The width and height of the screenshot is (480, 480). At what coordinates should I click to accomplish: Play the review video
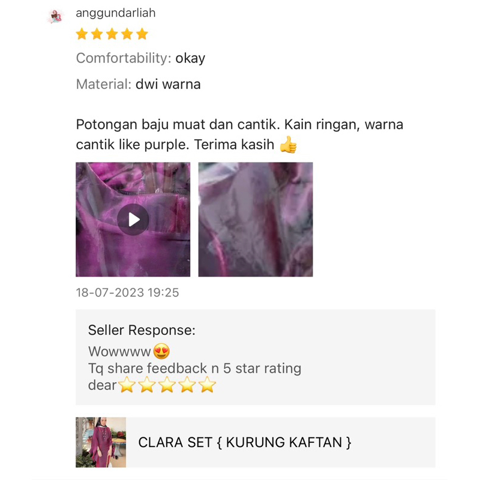click(133, 220)
